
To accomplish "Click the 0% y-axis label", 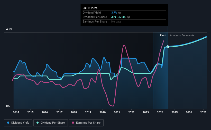I will 8,106.
